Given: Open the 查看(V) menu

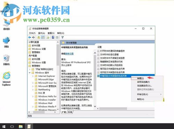Looking at the screenshot, I should [51, 33].
